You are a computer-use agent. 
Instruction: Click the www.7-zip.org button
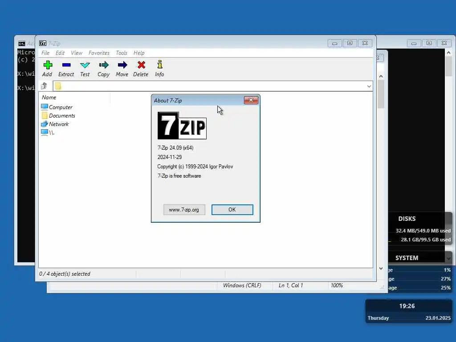[x=184, y=210]
